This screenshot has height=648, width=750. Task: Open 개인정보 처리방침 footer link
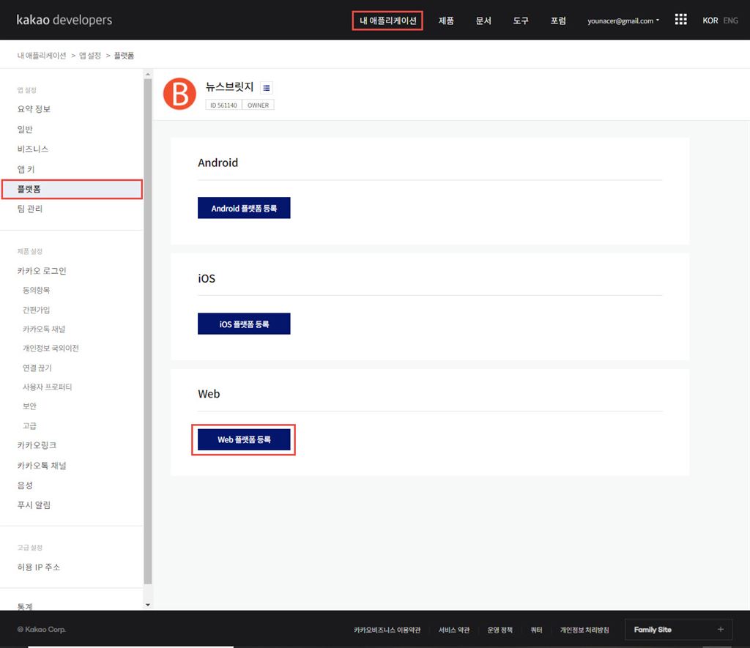(x=584, y=630)
